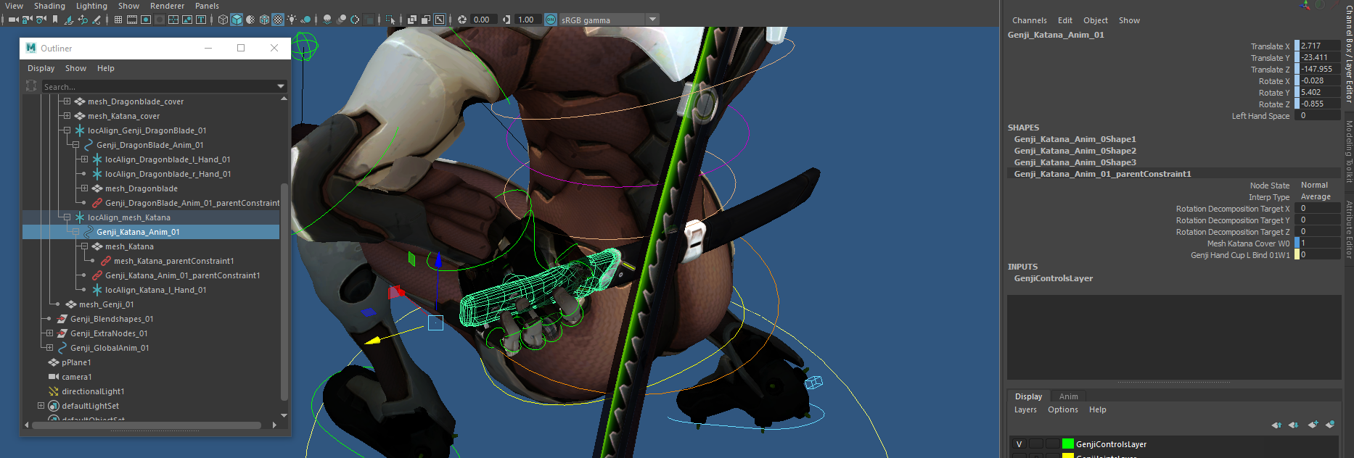
Task: Open the Object menu in Channel Box
Action: tap(1096, 20)
